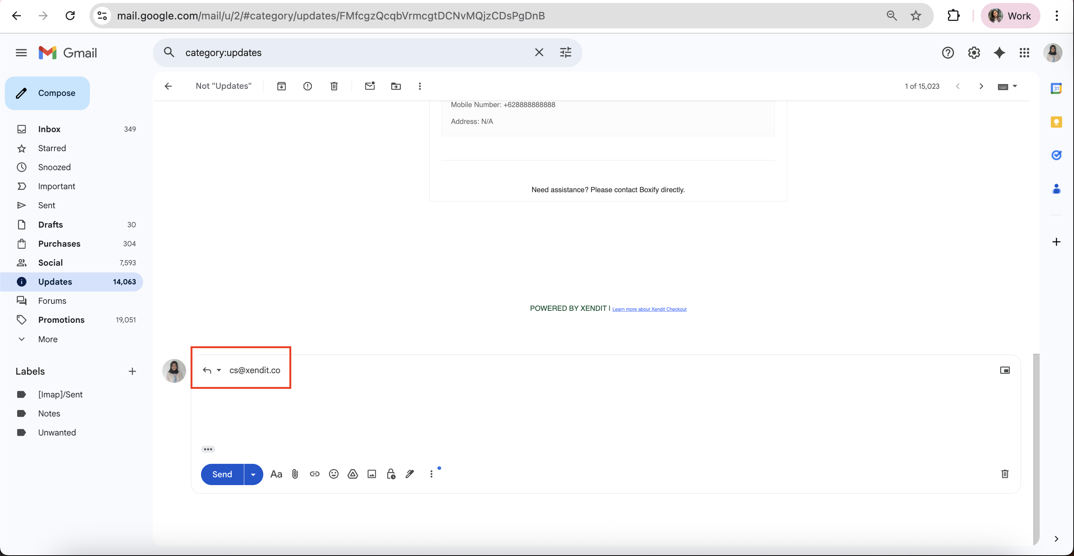Clear the search field text
This screenshot has width=1074, height=556.
538,52
